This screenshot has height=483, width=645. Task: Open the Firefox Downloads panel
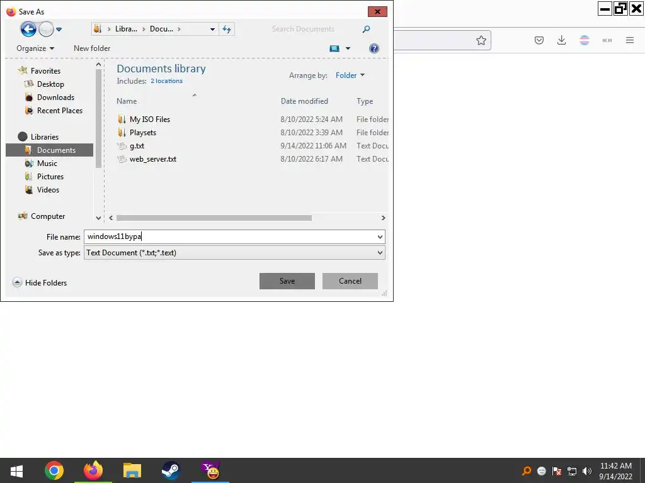click(x=561, y=40)
